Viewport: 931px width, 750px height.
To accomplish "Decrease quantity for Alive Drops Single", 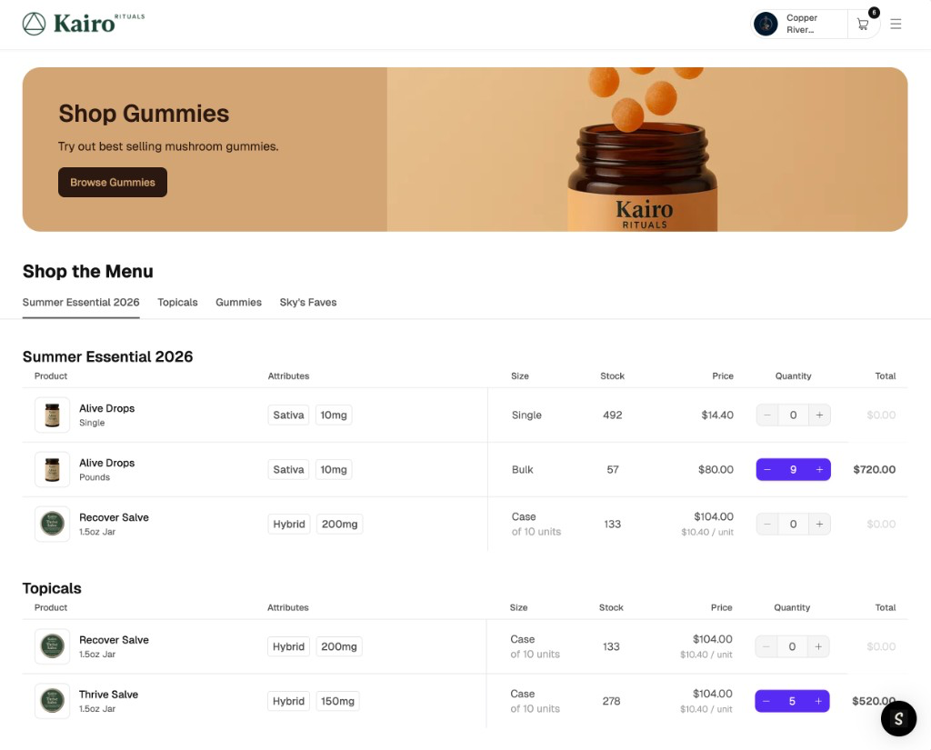I will [x=767, y=415].
